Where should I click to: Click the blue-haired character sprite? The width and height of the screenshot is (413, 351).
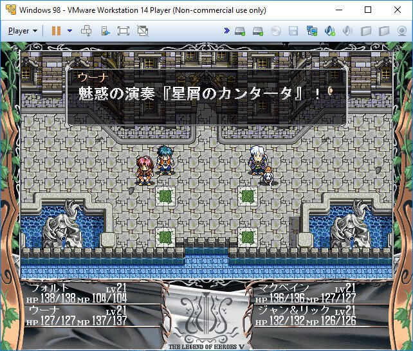point(165,160)
